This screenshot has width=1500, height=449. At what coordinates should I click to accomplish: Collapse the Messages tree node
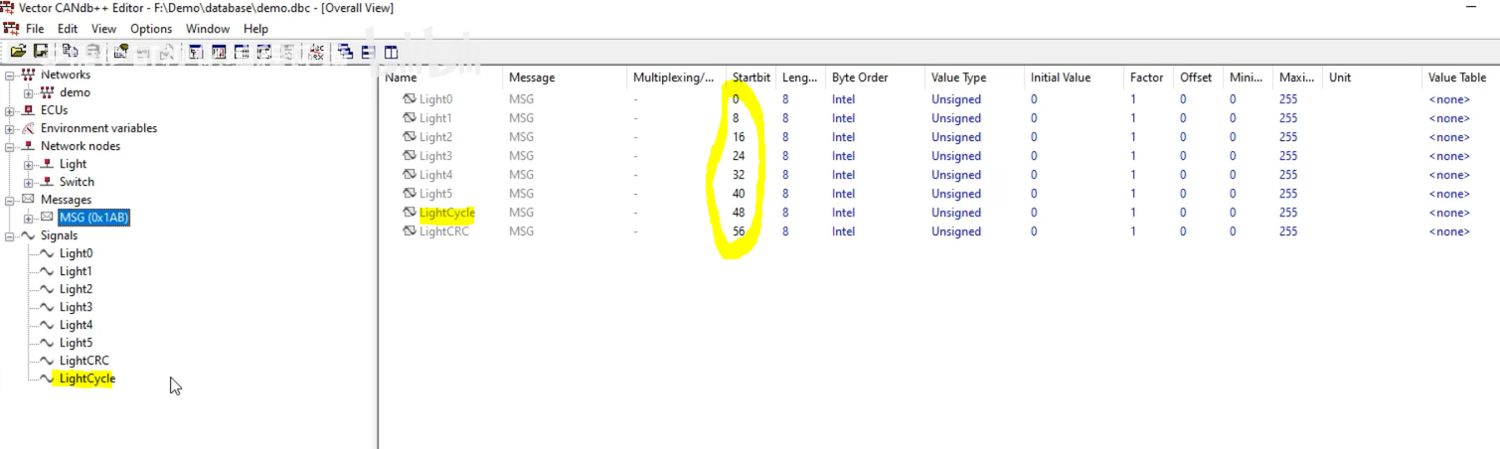click(x=10, y=201)
